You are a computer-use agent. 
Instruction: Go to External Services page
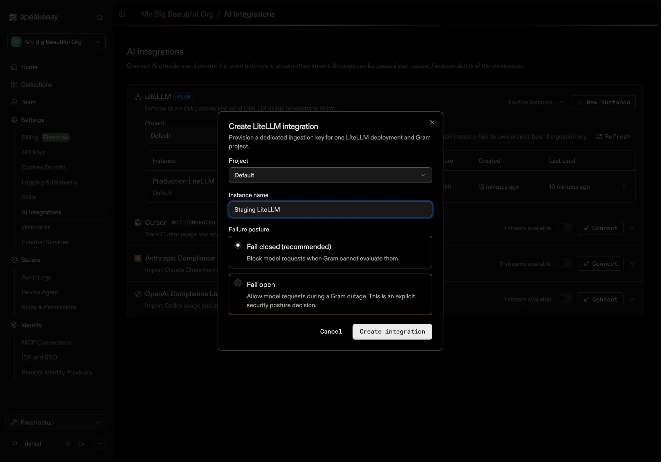(x=45, y=242)
